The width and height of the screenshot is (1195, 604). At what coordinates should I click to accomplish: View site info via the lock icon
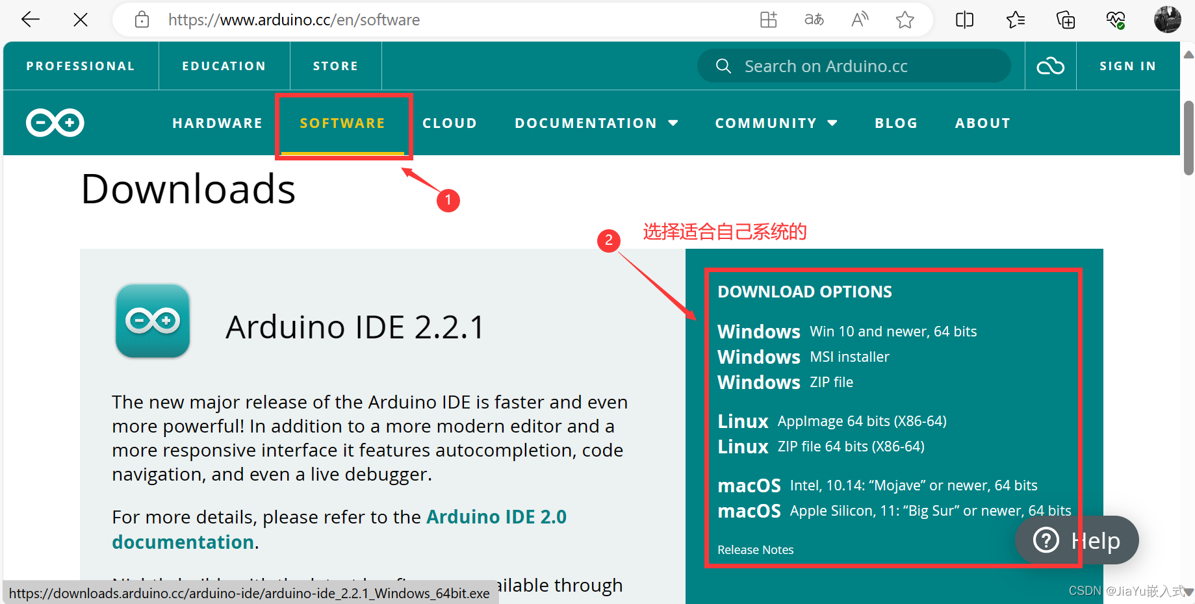tap(142, 20)
